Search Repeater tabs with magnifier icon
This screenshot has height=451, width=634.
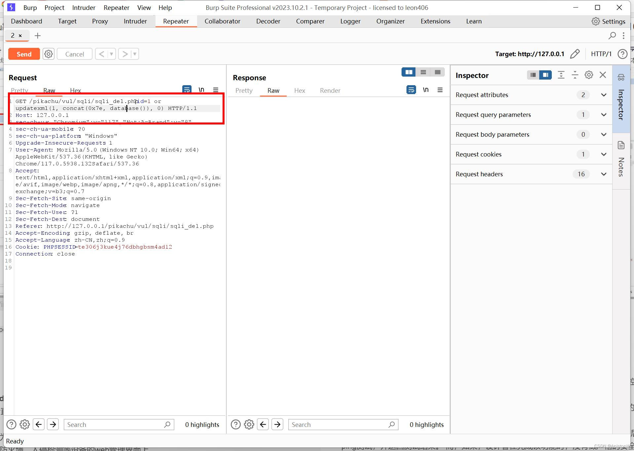tap(612, 36)
